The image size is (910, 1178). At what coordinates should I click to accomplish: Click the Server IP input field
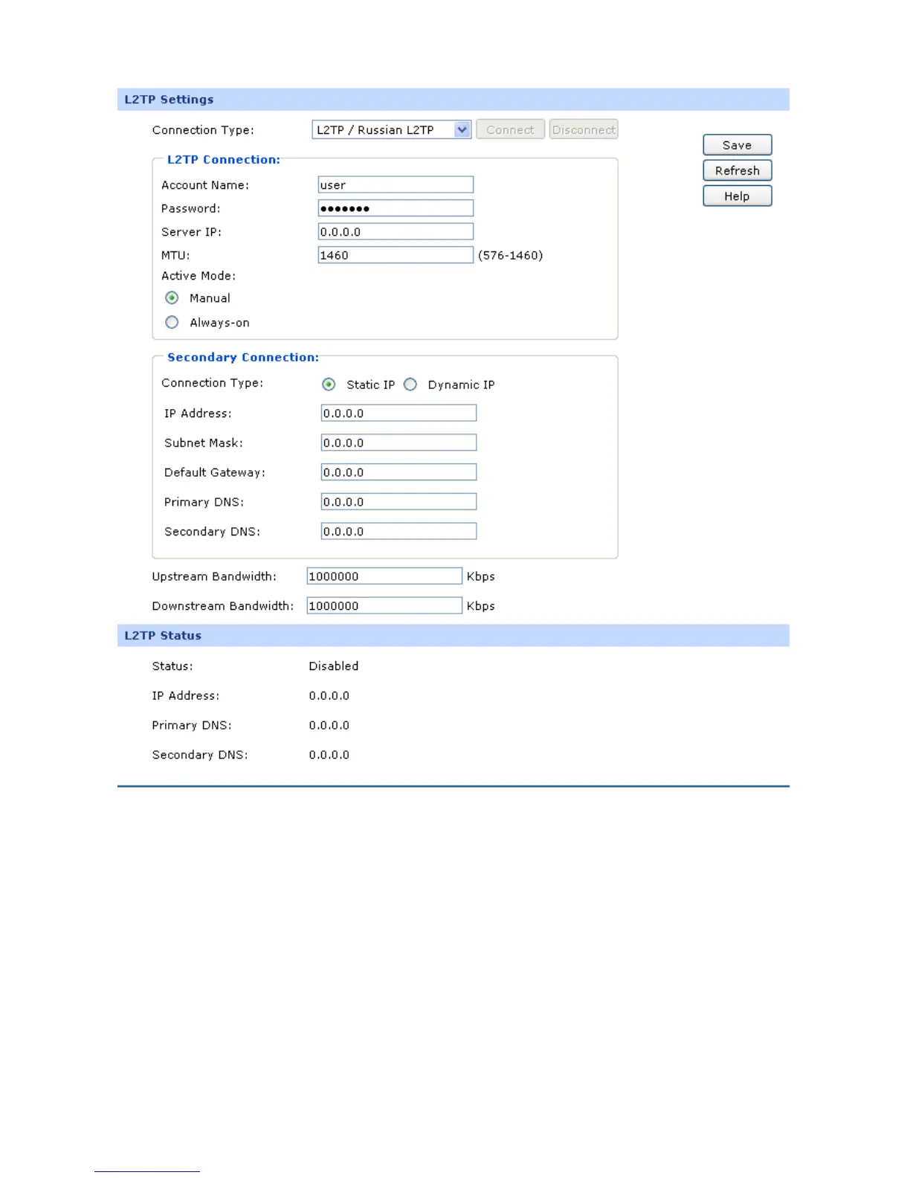[x=396, y=231]
